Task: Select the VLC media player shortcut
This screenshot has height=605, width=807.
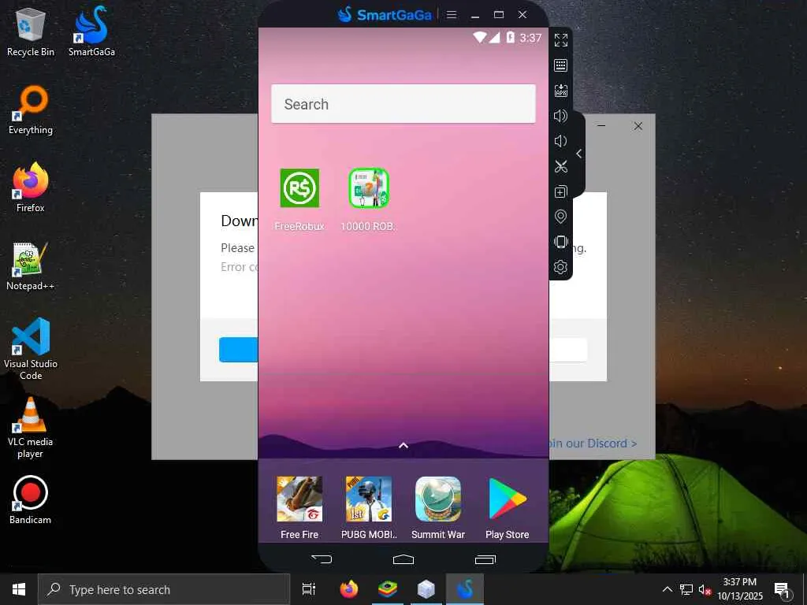Action: [x=31, y=428]
